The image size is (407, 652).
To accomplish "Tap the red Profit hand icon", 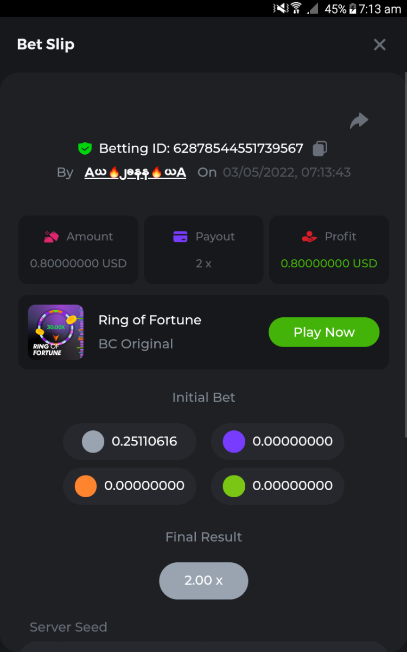I will click(309, 237).
